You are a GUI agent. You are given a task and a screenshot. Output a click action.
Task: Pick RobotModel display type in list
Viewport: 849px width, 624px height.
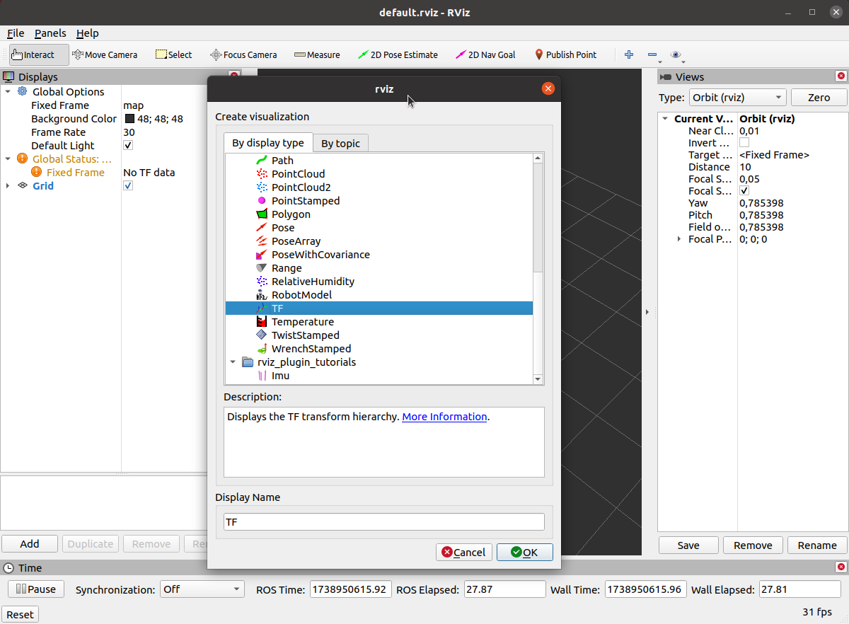pos(301,295)
